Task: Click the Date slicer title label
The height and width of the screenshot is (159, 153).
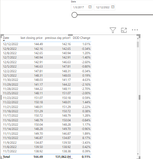Action: pyautogui.click(x=74, y=2)
